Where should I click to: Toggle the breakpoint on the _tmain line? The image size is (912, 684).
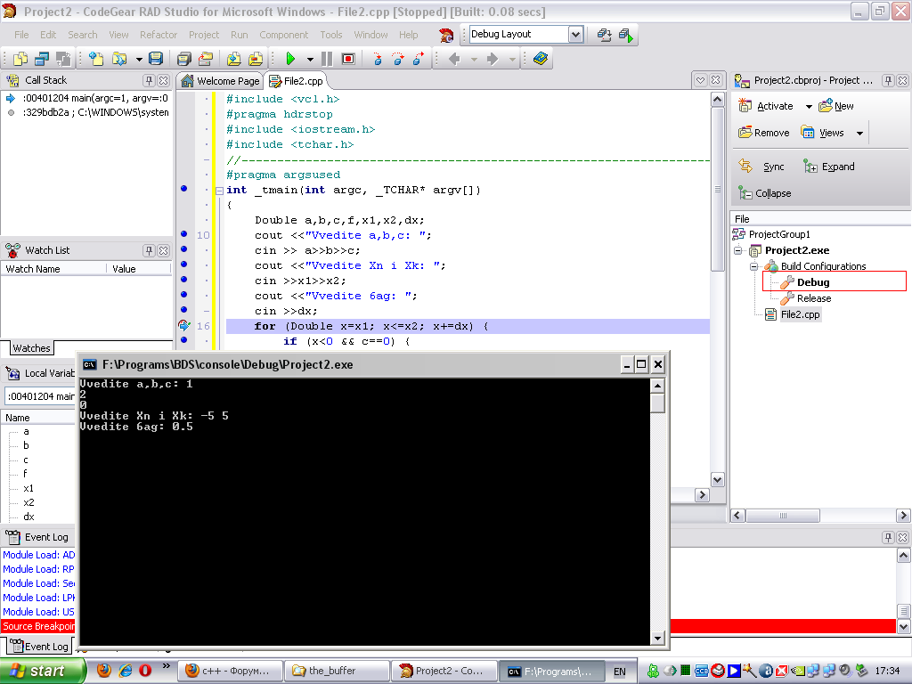(184, 190)
